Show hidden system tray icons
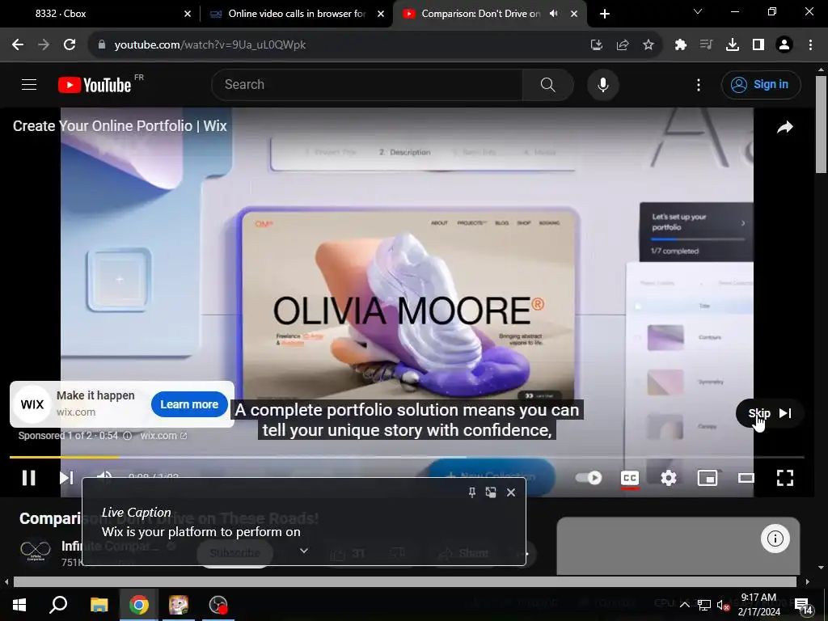The image size is (828, 621). pos(684,605)
